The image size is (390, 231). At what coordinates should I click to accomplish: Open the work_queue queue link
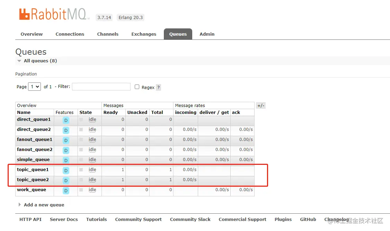pos(32,190)
